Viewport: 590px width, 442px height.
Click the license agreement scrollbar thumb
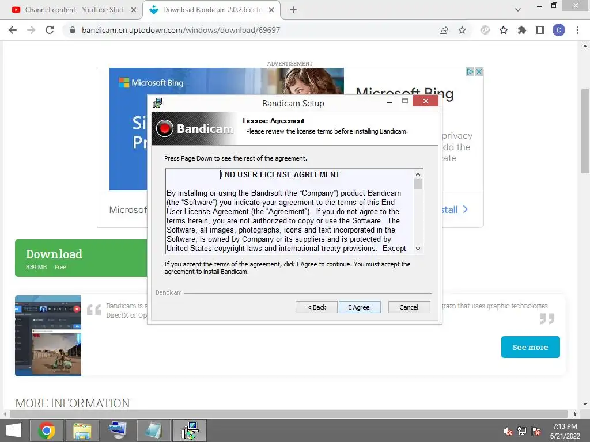tap(418, 184)
